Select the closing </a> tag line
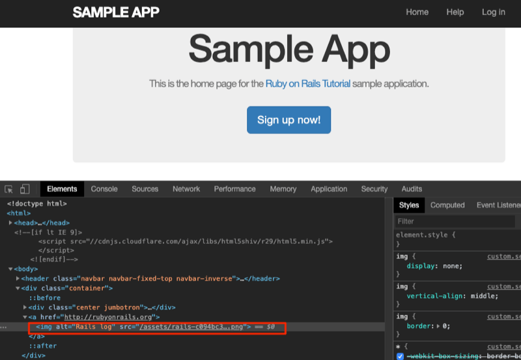 pos(36,337)
